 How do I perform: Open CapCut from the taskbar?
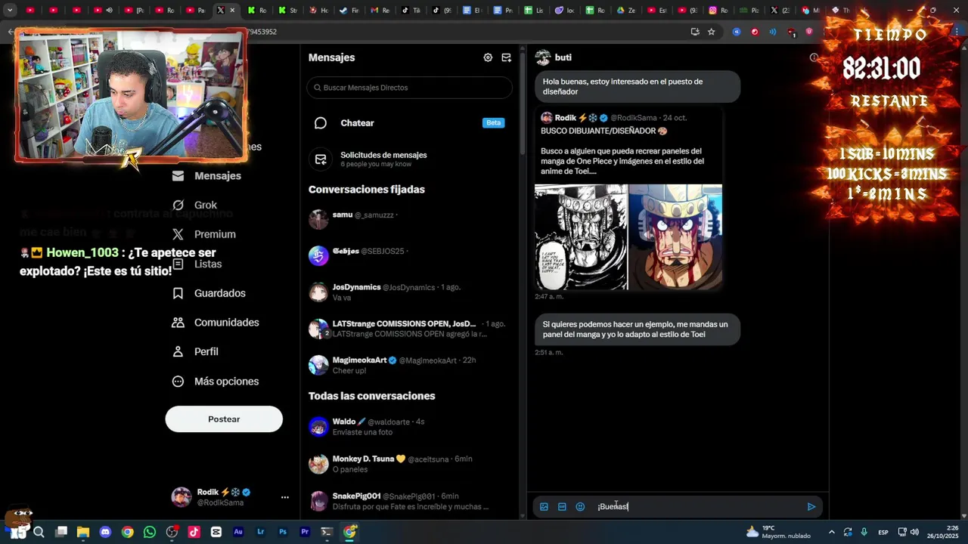coord(216,532)
